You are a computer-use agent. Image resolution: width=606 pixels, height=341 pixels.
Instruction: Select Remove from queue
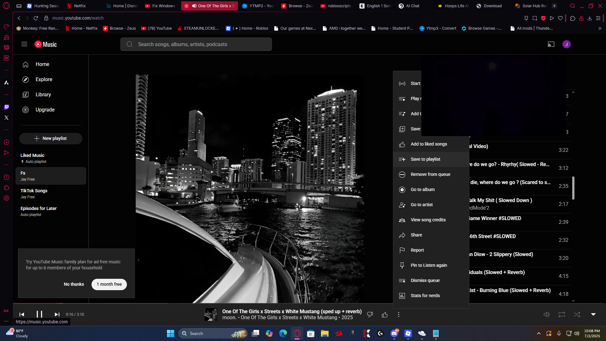tap(431, 175)
